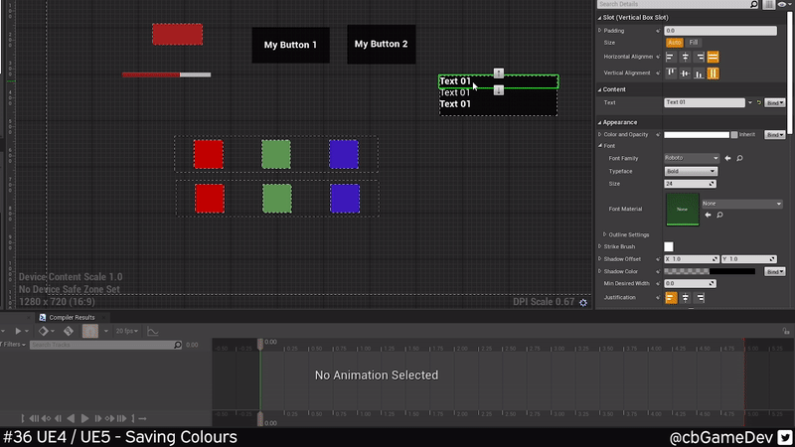The width and height of the screenshot is (795, 447).
Task: Set horizontal alignment to Fill
Action: pyautogui.click(x=713, y=58)
